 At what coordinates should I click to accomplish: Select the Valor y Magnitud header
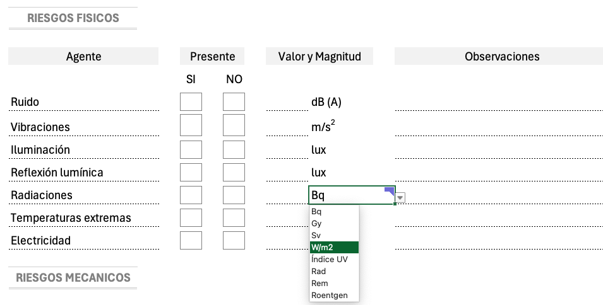[319, 56]
